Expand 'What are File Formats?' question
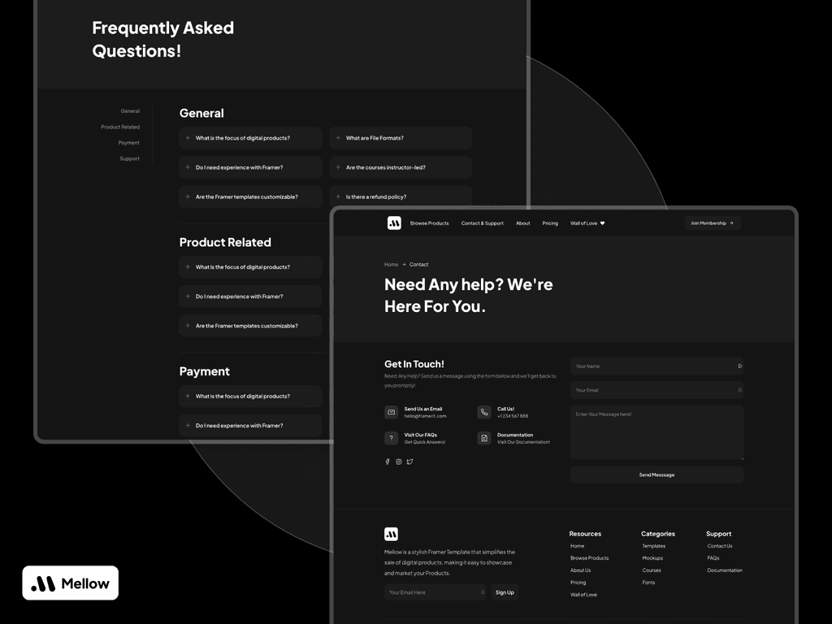This screenshot has width=832, height=624. click(x=401, y=138)
